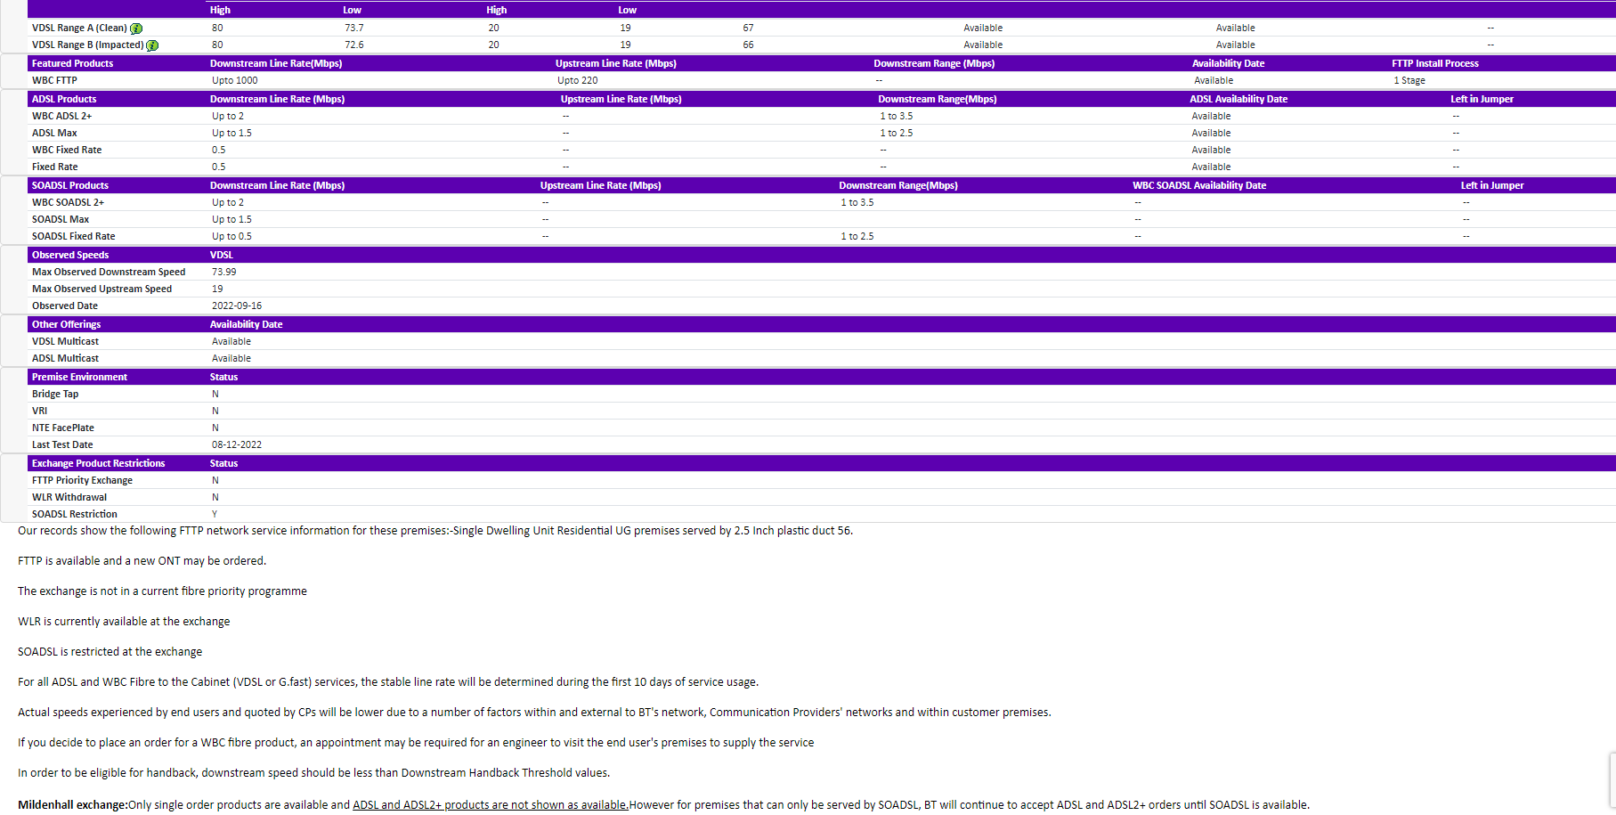Click the ADSL and ADSL2+ availability link
The image size is (1616, 815).
click(x=490, y=804)
